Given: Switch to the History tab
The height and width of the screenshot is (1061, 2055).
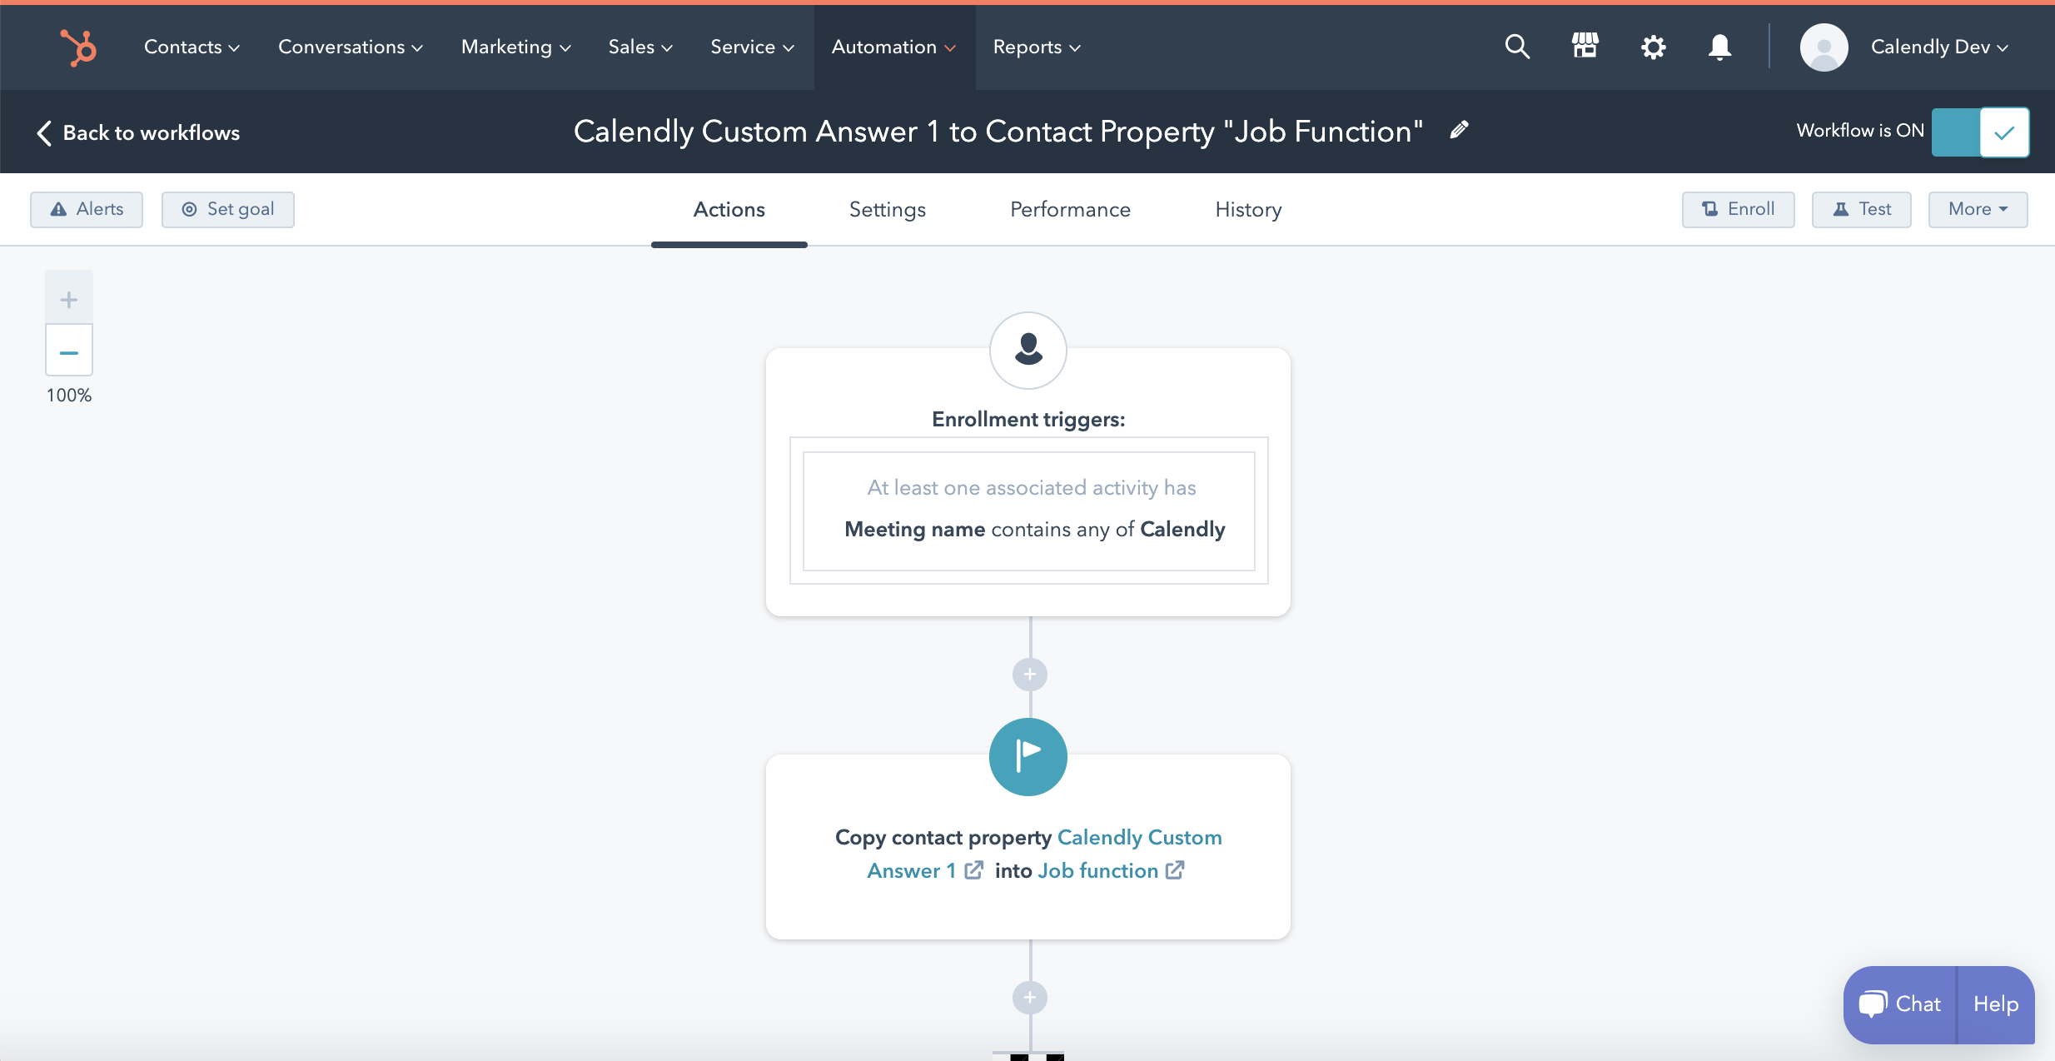Looking at the screenshot, I should point(1247,210).
